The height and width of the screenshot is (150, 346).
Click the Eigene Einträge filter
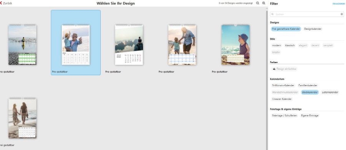click(x=309, y=115)
